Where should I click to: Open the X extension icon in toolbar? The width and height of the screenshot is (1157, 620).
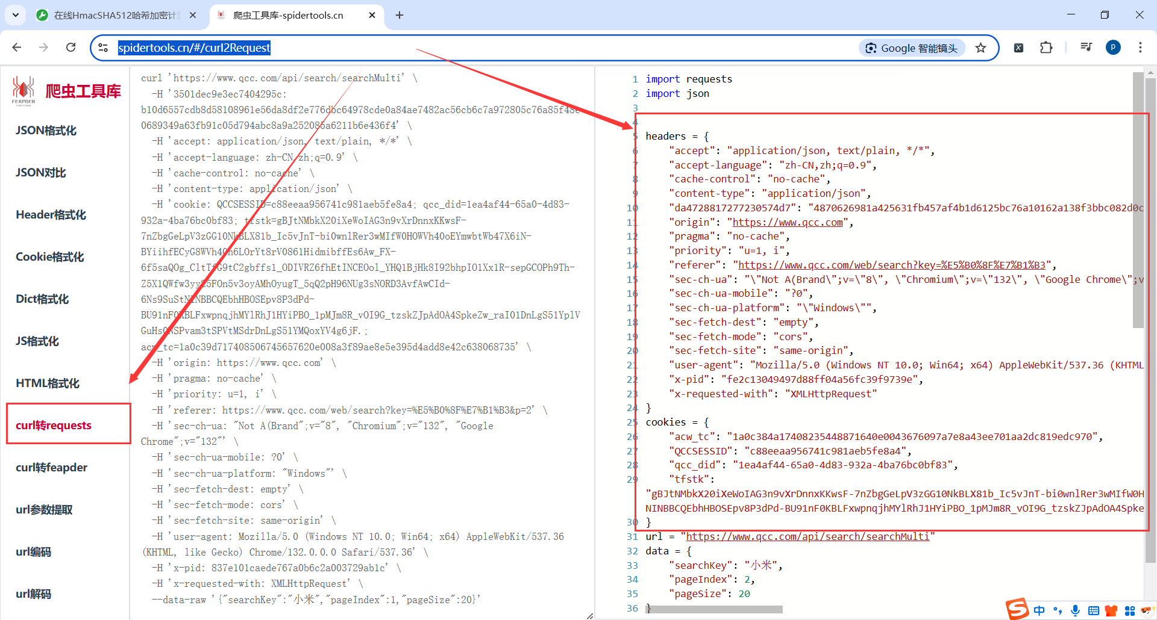tap(1018, 48)
